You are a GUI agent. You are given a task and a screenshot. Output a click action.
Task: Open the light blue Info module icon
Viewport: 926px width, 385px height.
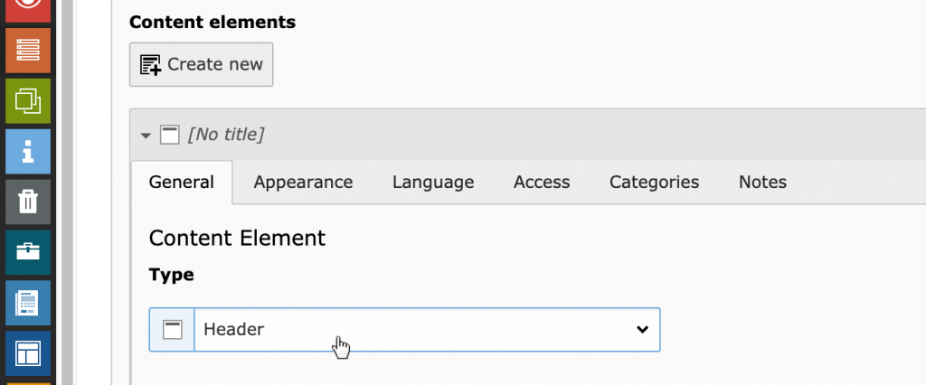coord(28,152)
